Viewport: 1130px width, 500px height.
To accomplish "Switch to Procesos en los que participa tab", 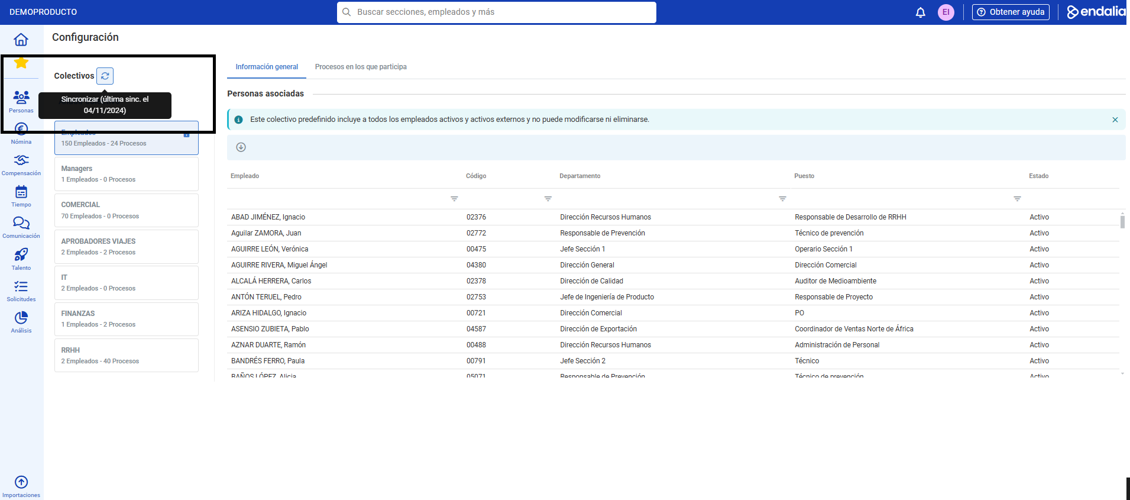I will click(361, 67).
